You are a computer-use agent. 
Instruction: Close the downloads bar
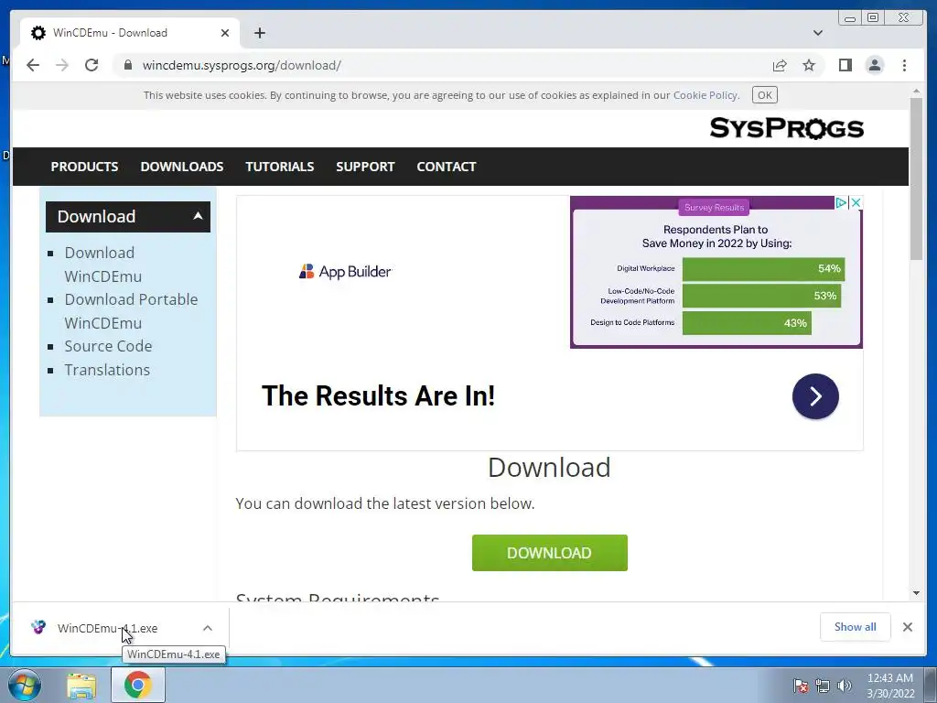[x=907, y=627]
